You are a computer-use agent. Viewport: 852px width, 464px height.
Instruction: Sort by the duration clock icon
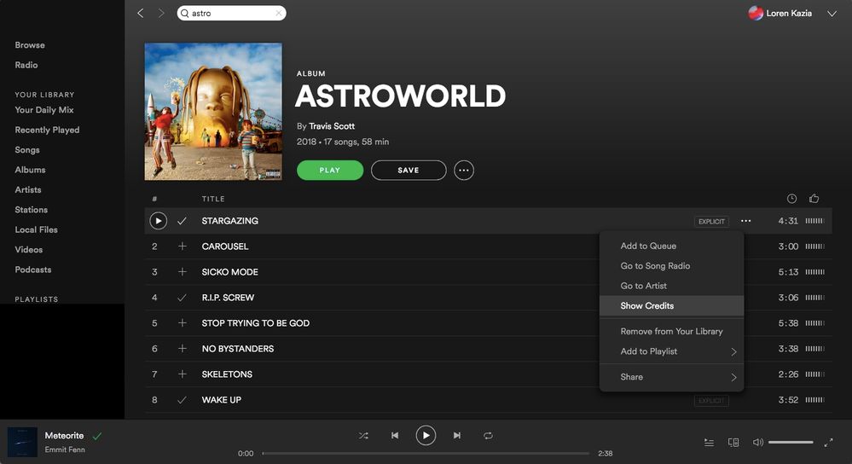[x=791, y=199]
